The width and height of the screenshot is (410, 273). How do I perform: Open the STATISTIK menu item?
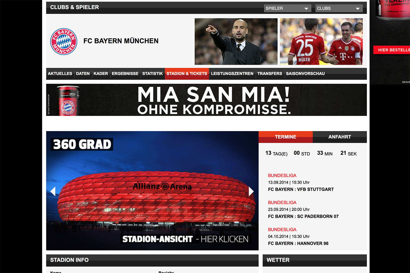click(152, 74)
